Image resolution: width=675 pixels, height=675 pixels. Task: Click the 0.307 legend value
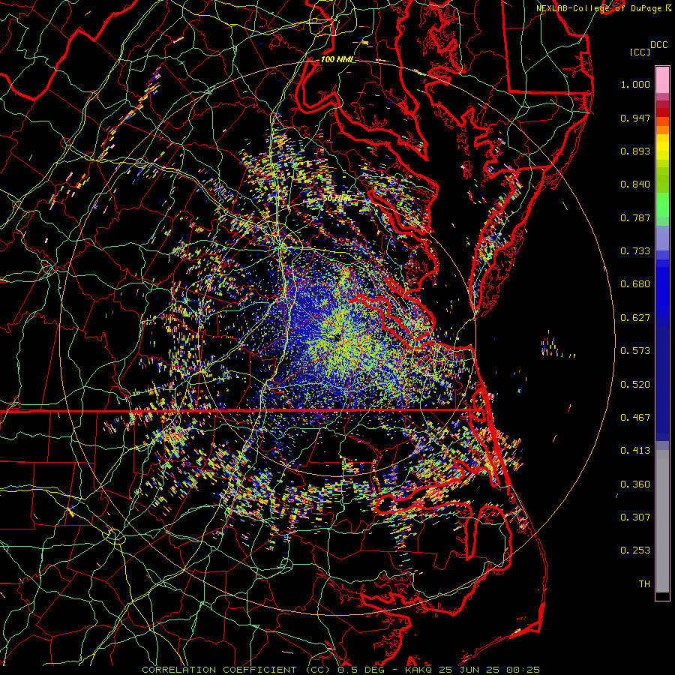click(635, 517)
